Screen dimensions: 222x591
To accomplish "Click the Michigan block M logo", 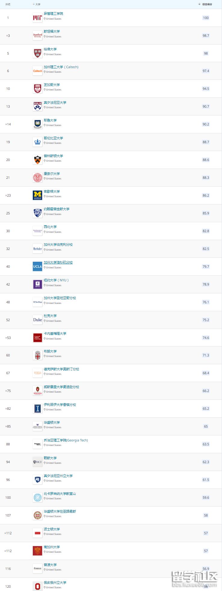I will point(37,195).
